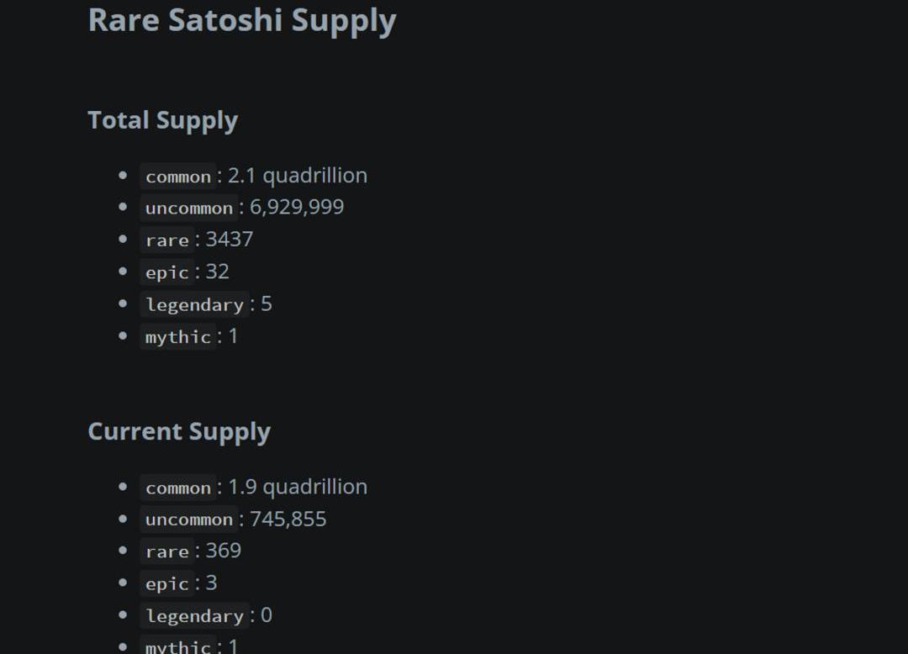Click "common" code label under Total Supply

[178, 177]
